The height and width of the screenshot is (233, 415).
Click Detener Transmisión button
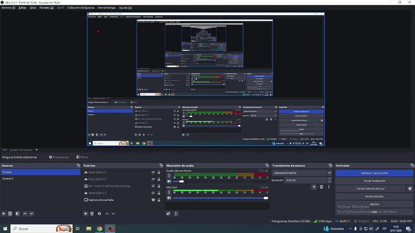click(374, 173)
